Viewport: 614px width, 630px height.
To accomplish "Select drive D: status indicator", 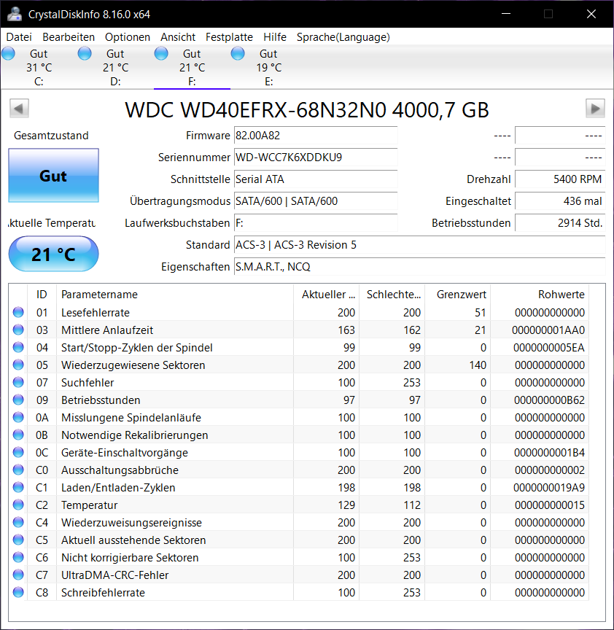I will tap(85, 53).
